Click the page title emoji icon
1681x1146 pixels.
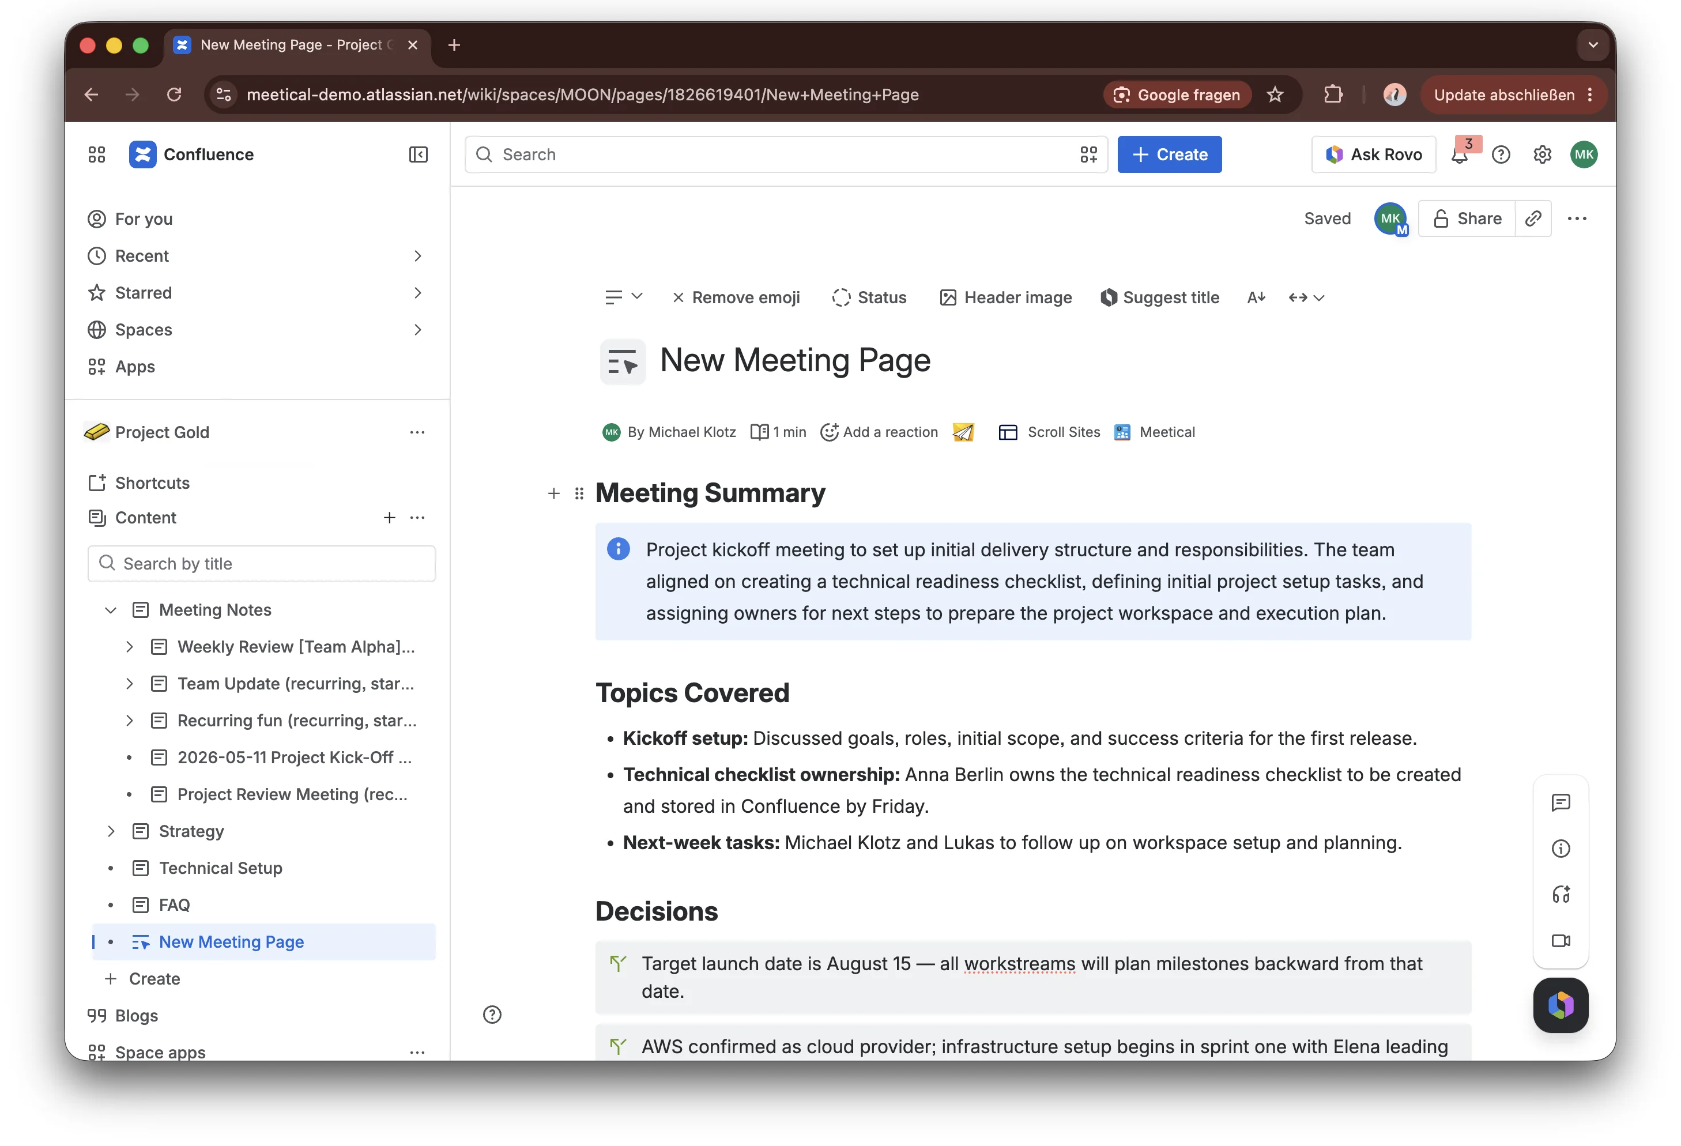[x=623, y=361]
